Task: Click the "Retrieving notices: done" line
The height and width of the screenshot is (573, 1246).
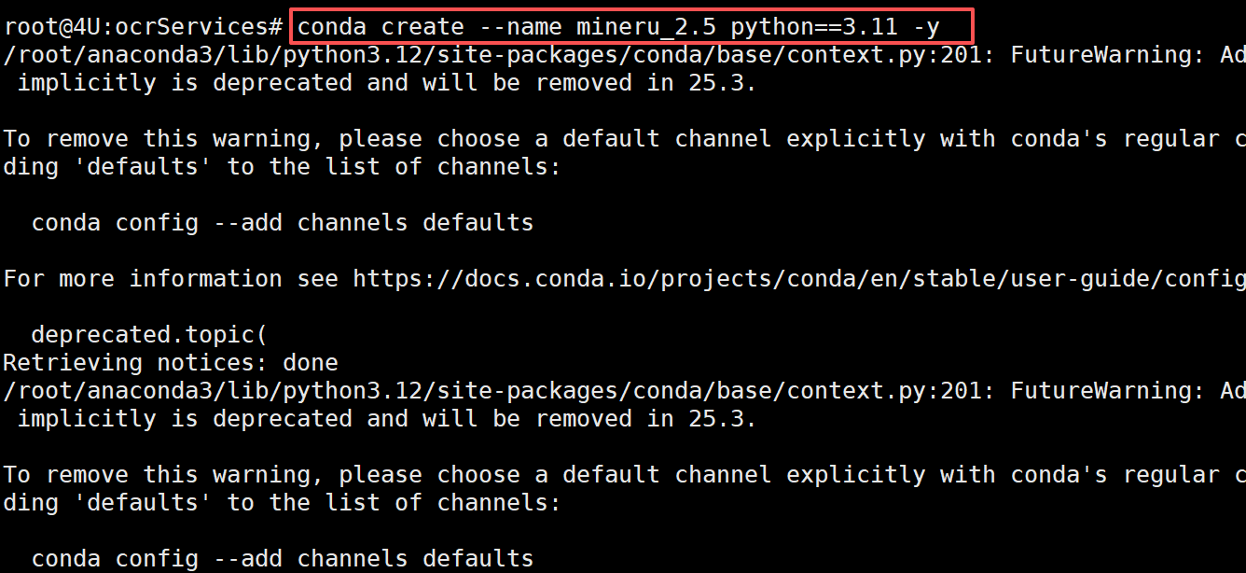Action: coord(171,362)
